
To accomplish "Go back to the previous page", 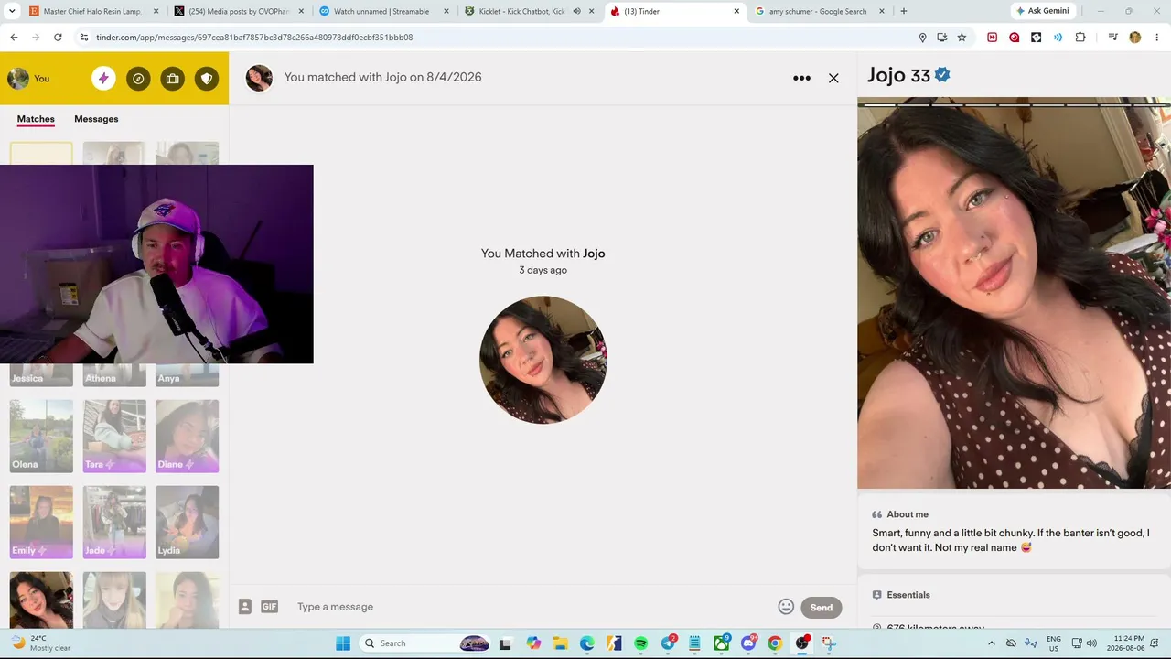I will click(14, 38).
